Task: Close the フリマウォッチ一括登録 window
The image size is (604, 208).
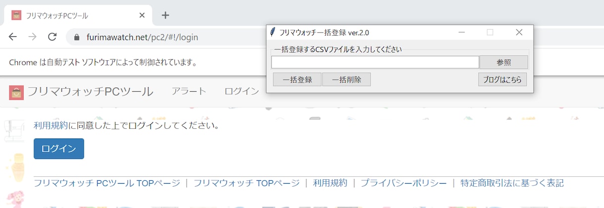Action: pos(519,32)
